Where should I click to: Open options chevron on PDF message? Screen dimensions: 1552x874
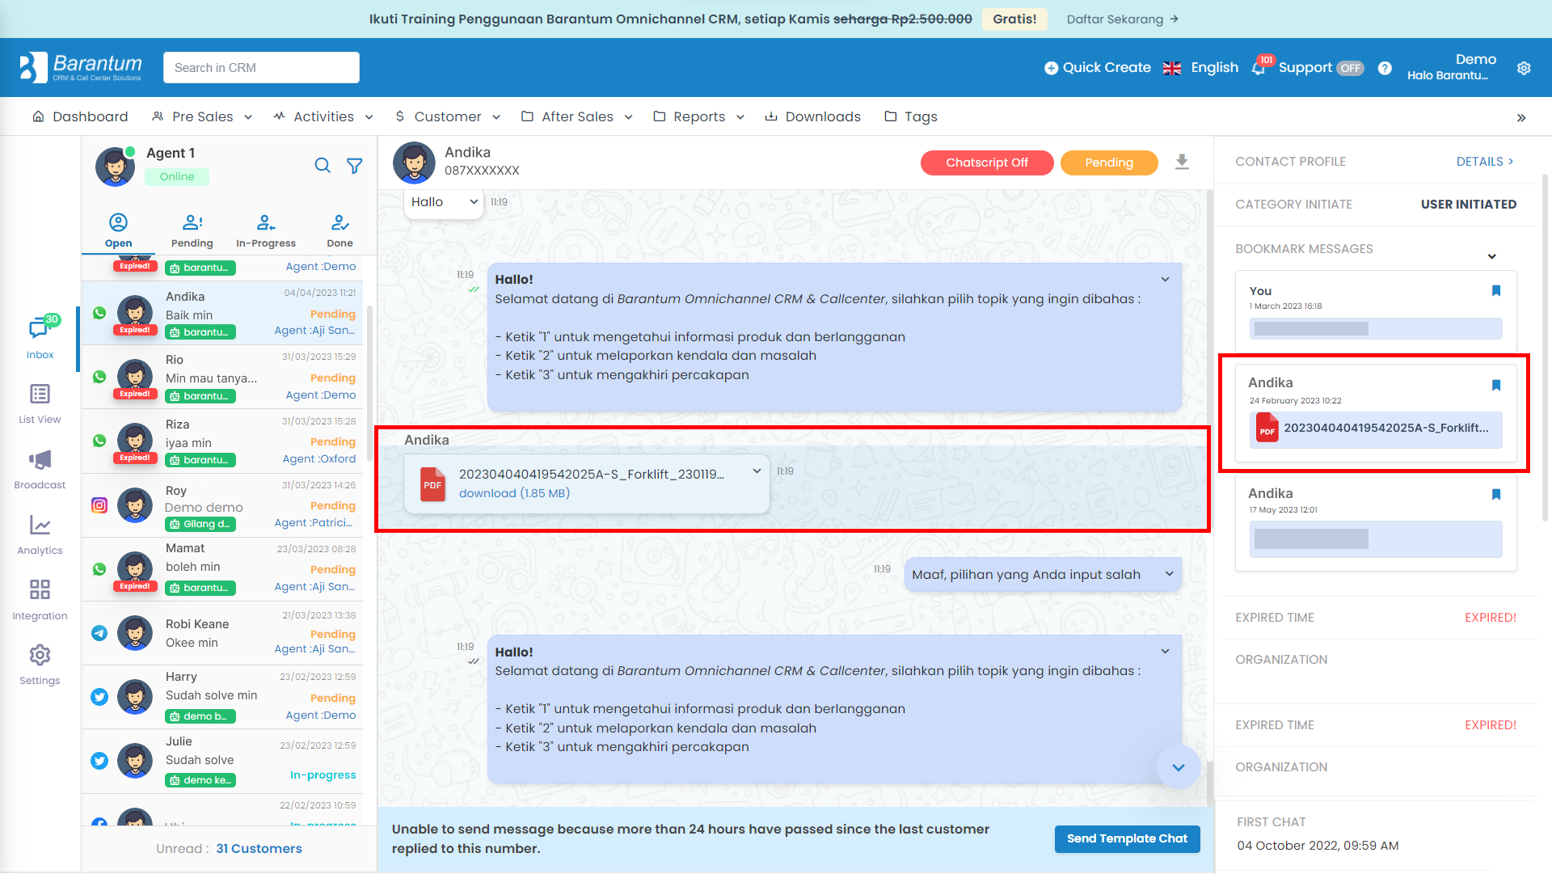[x=757, y=471]
